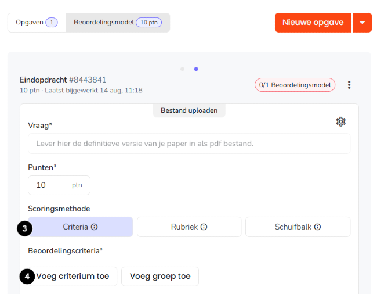Click Voeg criterium toe button
Image resolution: width=377 pixels, height=294 pixels.
(72, 277)
